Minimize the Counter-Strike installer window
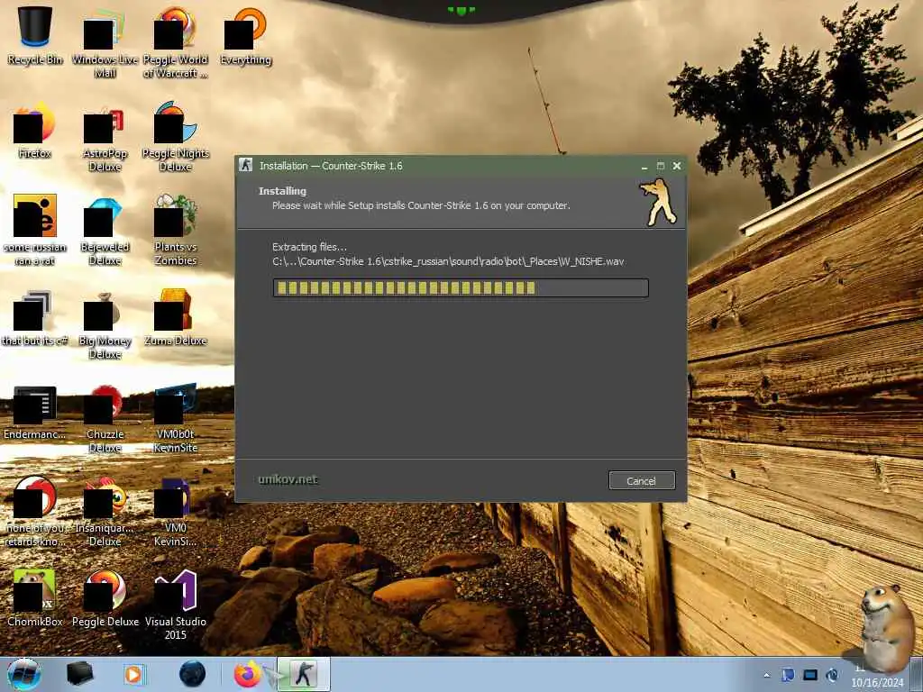923x692 pixels. 644,167
